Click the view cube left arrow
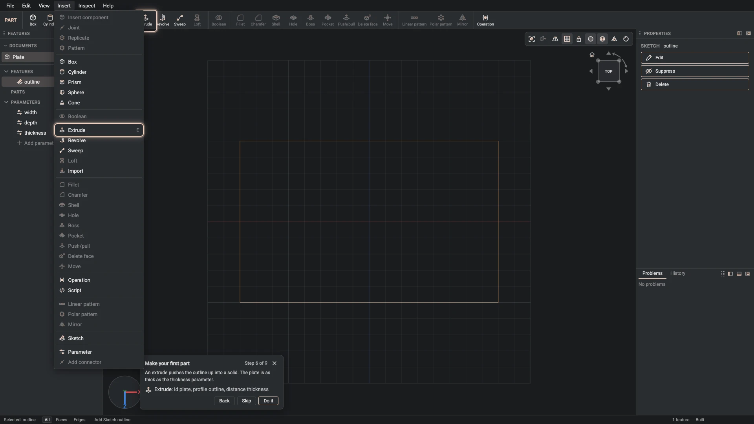 (x=591, y=71)
